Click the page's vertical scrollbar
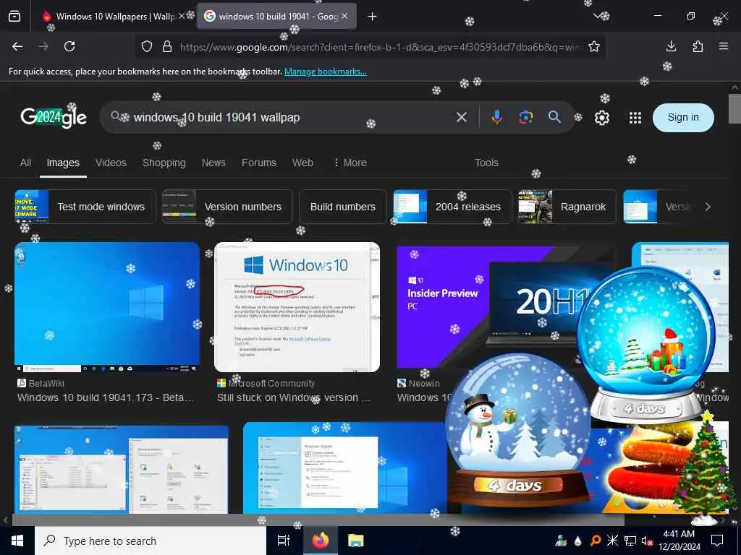Screen dimensions: 741x555 pyautogui.click(x=735, y=109)
